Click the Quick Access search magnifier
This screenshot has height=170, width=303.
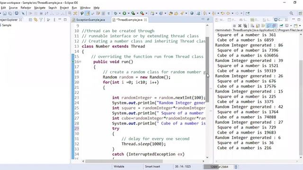292,13
